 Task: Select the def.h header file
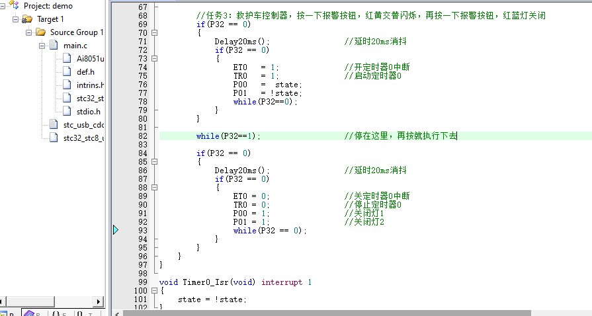85,72
